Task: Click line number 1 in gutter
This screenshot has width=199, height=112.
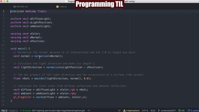Action: click(3, 11)
